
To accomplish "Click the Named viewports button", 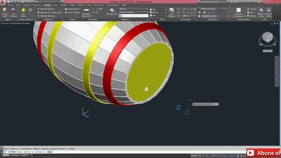I will 252,9.
